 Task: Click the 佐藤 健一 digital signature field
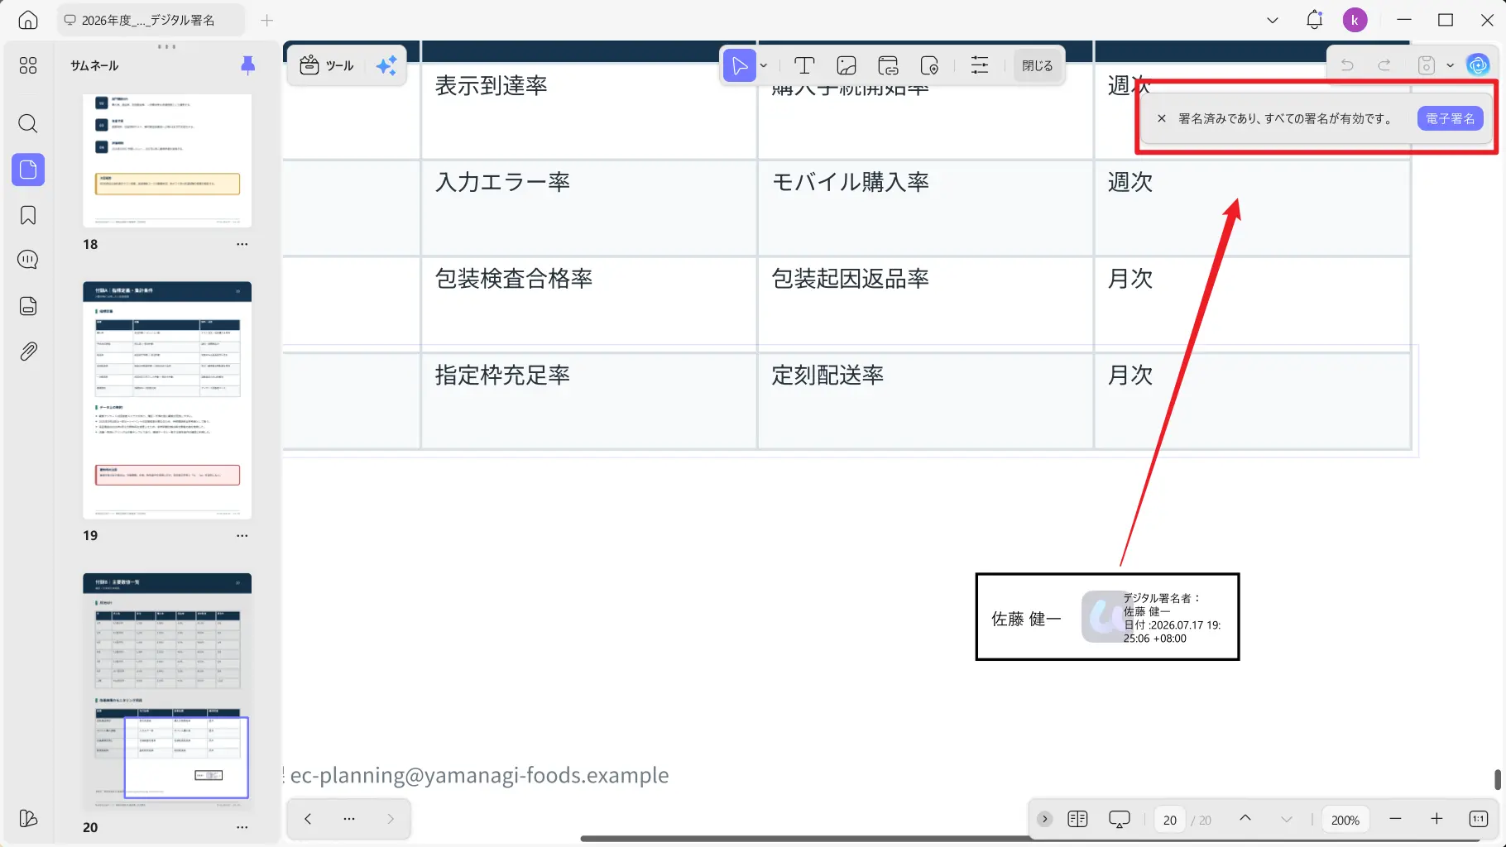point(1107,617)
